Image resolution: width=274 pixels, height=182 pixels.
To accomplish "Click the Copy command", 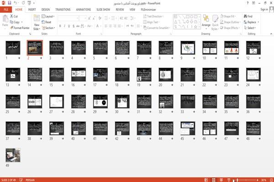I will (15, 22).
